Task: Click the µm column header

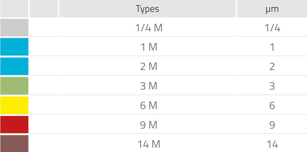Action: (272, 9)
